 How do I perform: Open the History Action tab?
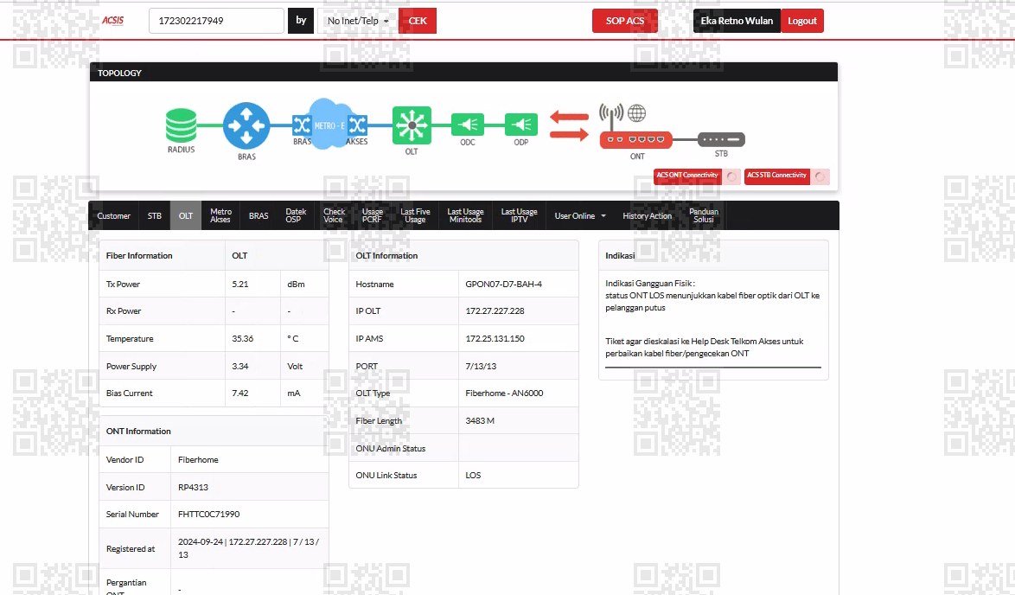(648, 215)
